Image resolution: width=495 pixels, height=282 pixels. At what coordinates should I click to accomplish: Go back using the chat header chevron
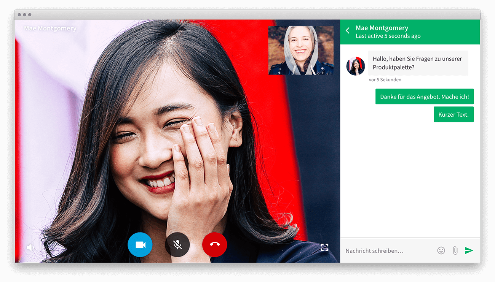[x=348, y=31]
